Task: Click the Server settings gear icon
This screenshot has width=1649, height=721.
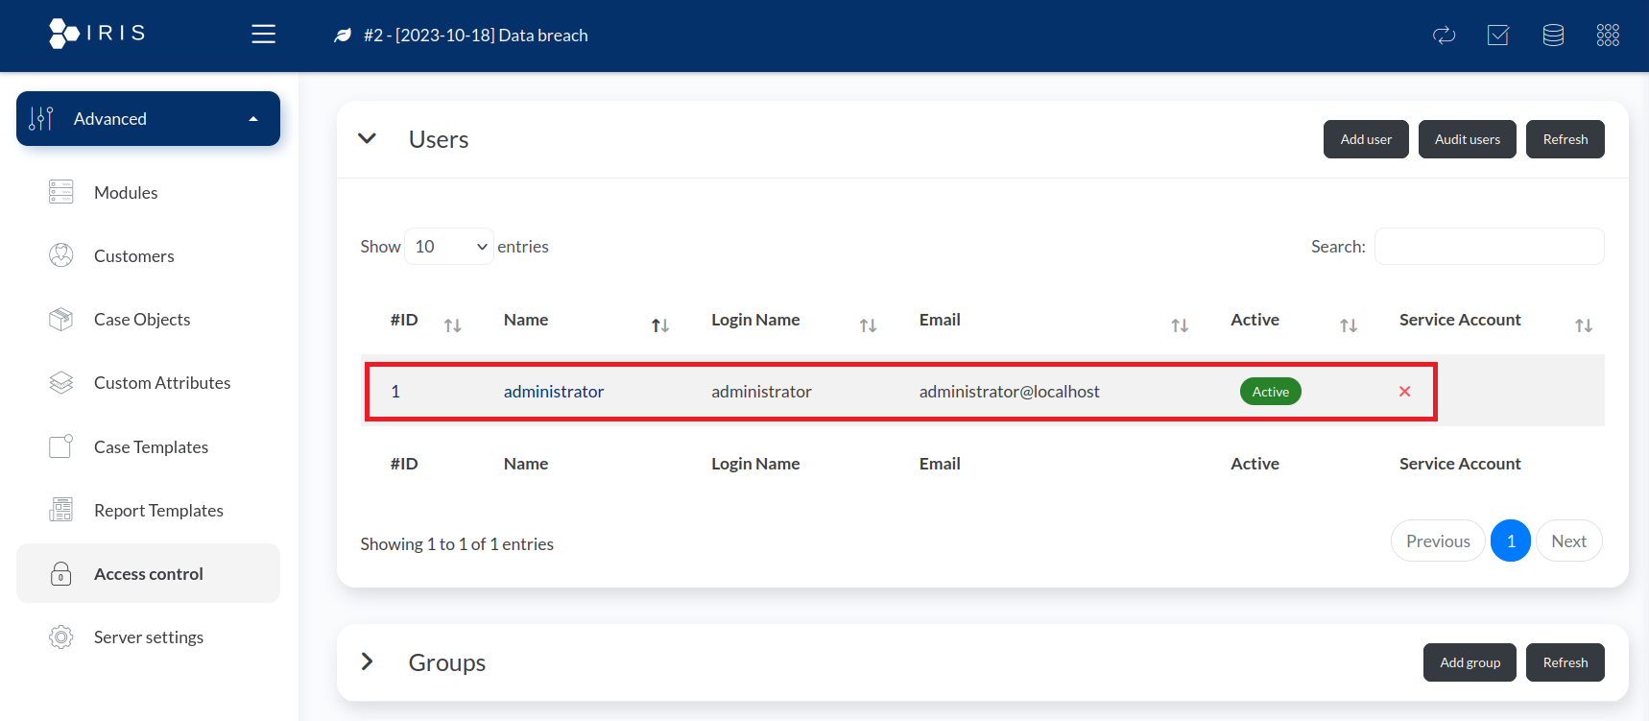Action: point(61,637)
